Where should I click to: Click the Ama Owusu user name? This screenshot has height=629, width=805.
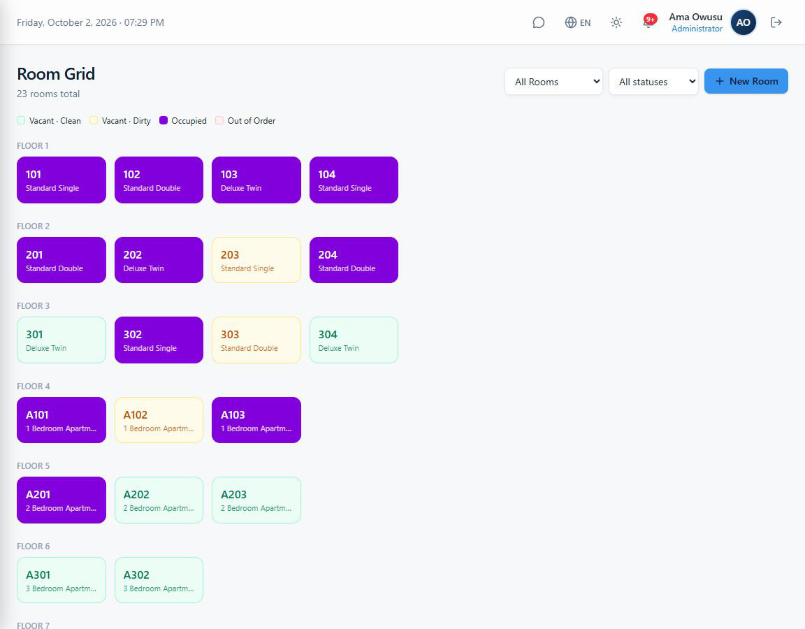pyautogui.click(x=695, y=17)
